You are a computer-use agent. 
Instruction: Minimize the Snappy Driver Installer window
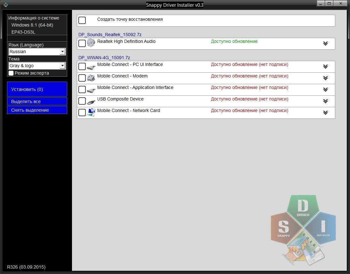tap(321, 3)
